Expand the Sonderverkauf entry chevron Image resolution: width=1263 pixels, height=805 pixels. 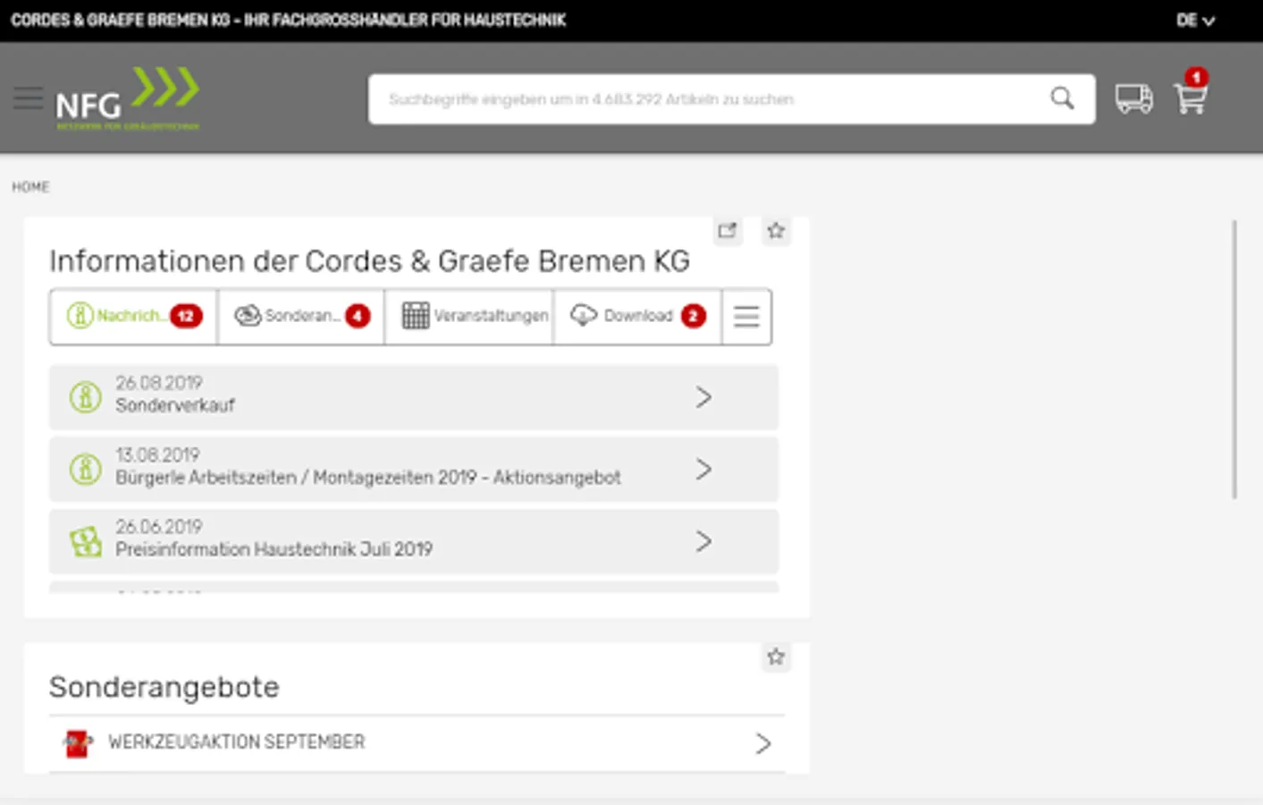pos(704,397)
